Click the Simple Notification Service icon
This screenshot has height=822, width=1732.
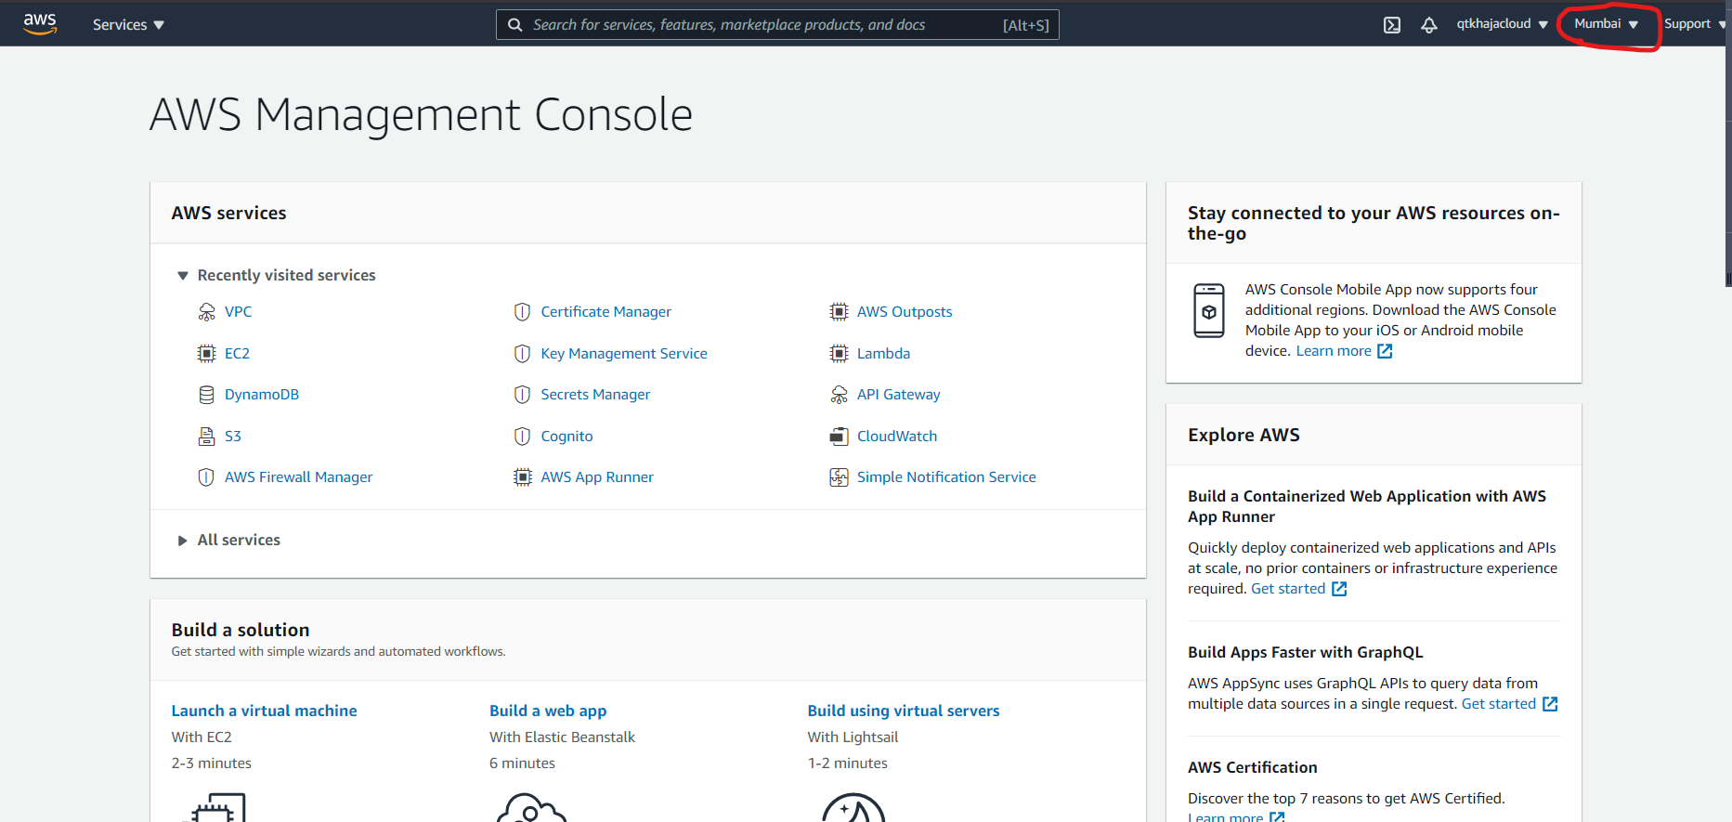pyautogui.click(x=839, y=477)
